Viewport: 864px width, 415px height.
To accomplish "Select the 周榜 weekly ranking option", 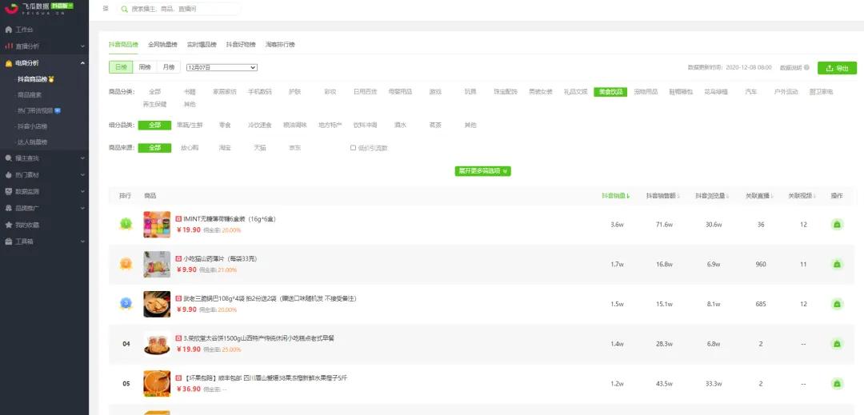I will [144, 67].
